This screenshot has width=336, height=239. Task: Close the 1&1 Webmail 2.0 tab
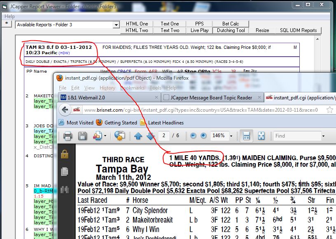coord(156,97)
